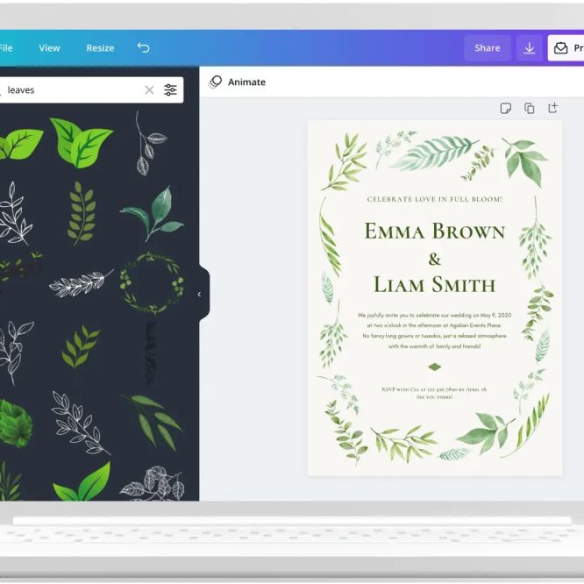Image resolution: width=584 pixels, height=584 pixels.
Task: Open the View menu
Action: pyautogui.click(x=49, y=48)
